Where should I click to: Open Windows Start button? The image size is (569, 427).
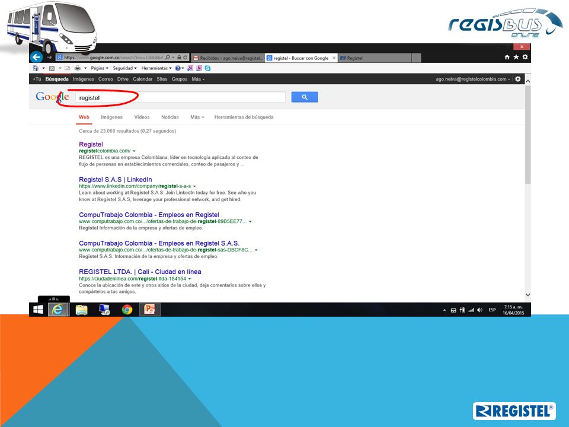tap(38, 310)
